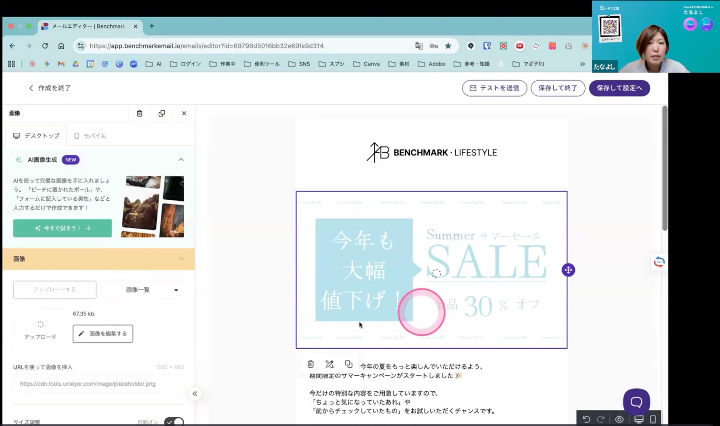720x426 pixels.
Task: Click the translate icon in address bar
Action: (x=419, y=46)
